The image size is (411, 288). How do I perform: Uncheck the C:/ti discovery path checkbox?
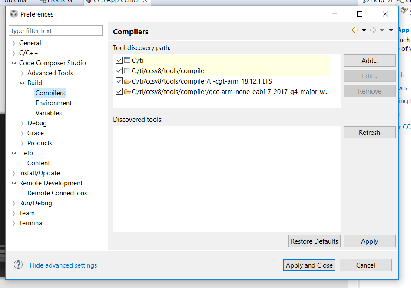(119, 60)
